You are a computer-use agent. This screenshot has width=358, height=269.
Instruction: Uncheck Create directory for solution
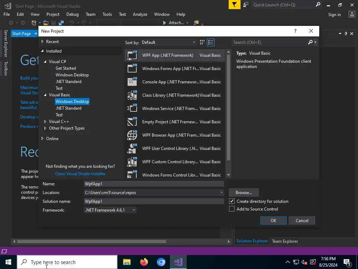[232, 201]
